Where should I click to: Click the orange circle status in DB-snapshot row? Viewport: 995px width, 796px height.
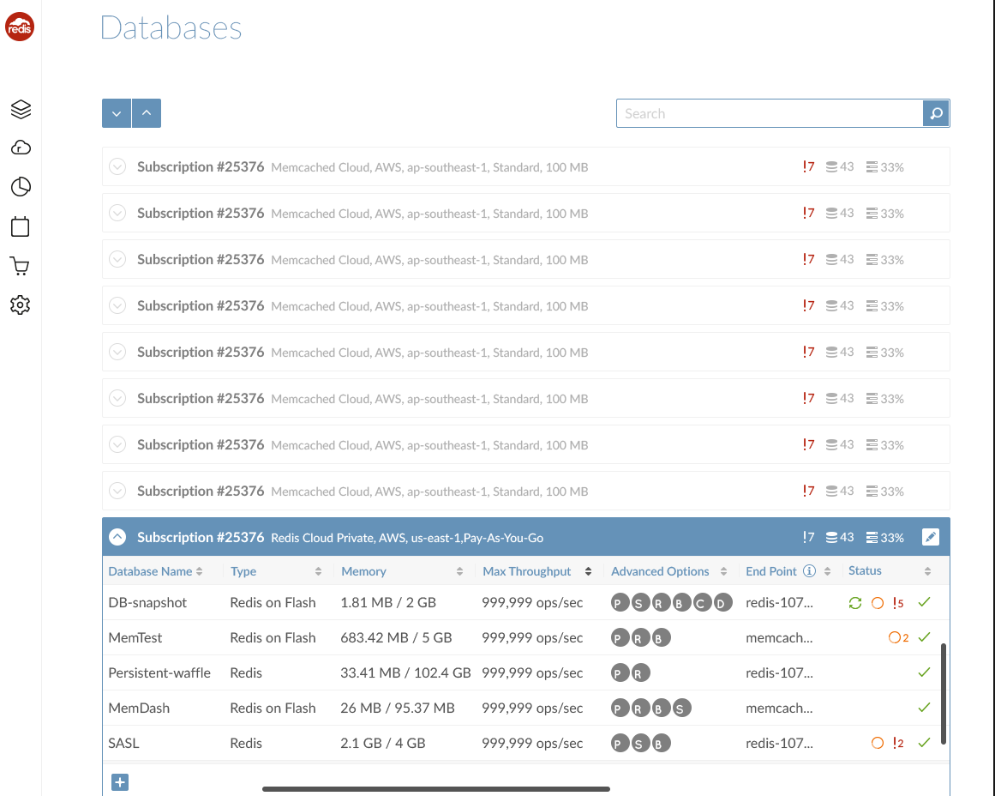click(x=878, y=603)
